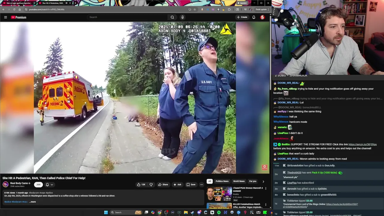384x216 pixels.
Task: Open the Extensions puzzle icon
Action: (229, 9)
